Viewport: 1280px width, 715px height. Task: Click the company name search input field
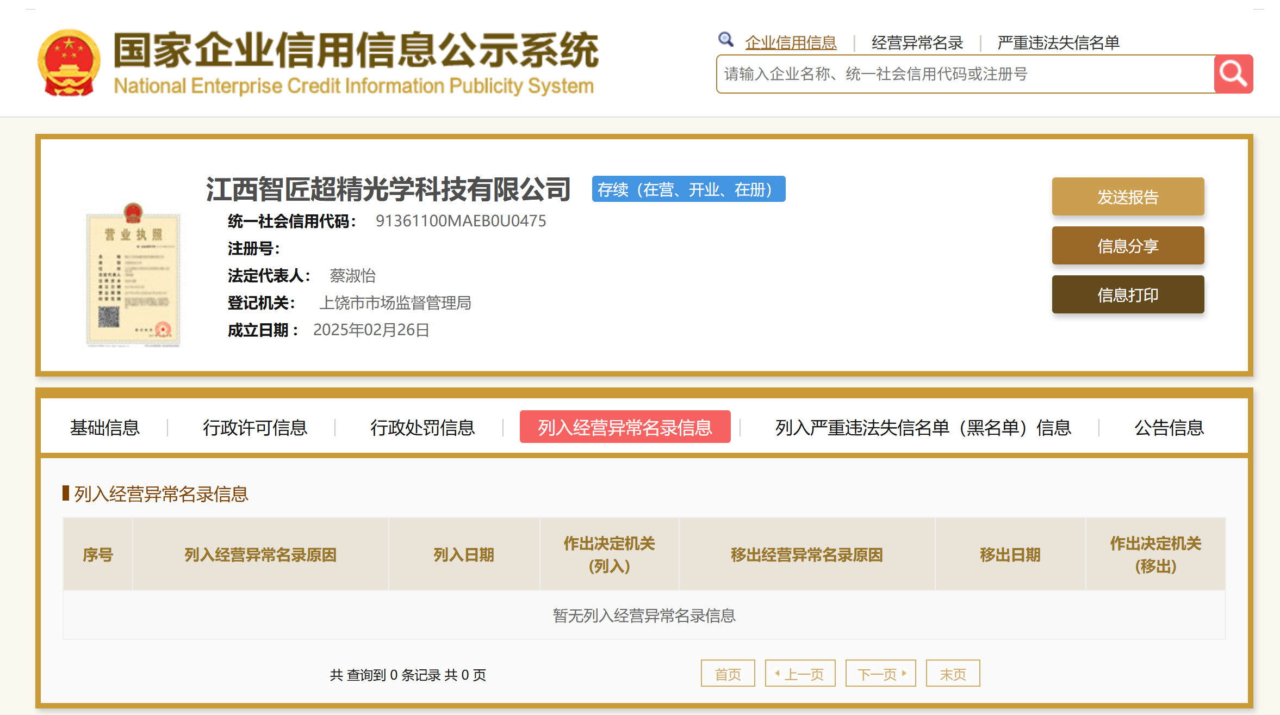[x=965, y=74]
